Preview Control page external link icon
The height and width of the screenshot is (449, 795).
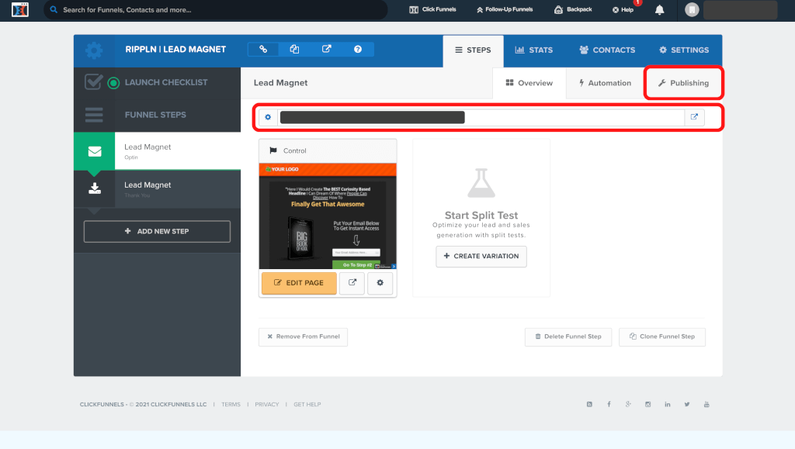tap(352, 283)
